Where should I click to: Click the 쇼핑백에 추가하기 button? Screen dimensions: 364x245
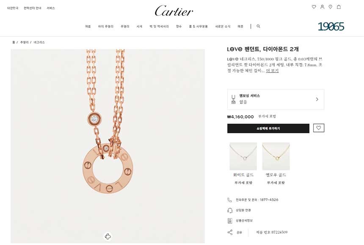[x=268, y=128]
